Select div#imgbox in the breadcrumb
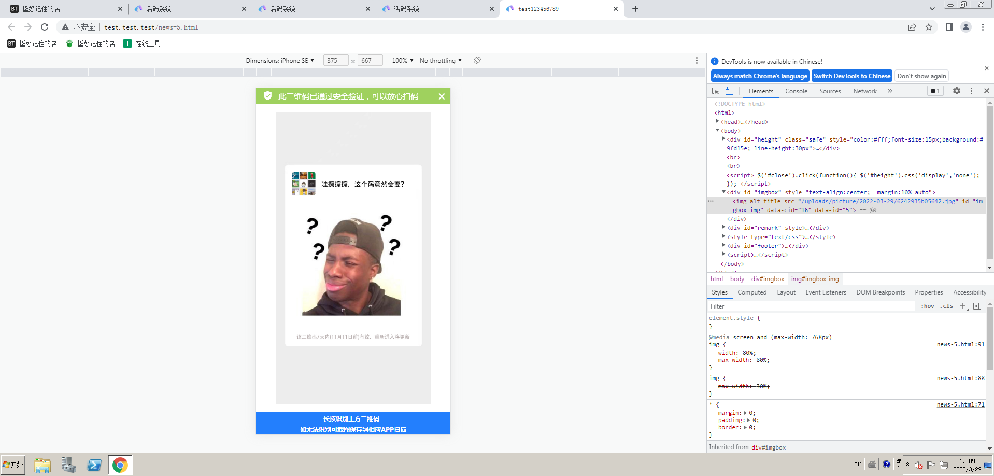This screenshot has width=994, height=476. pyautogui.click(x=768, y=279)
